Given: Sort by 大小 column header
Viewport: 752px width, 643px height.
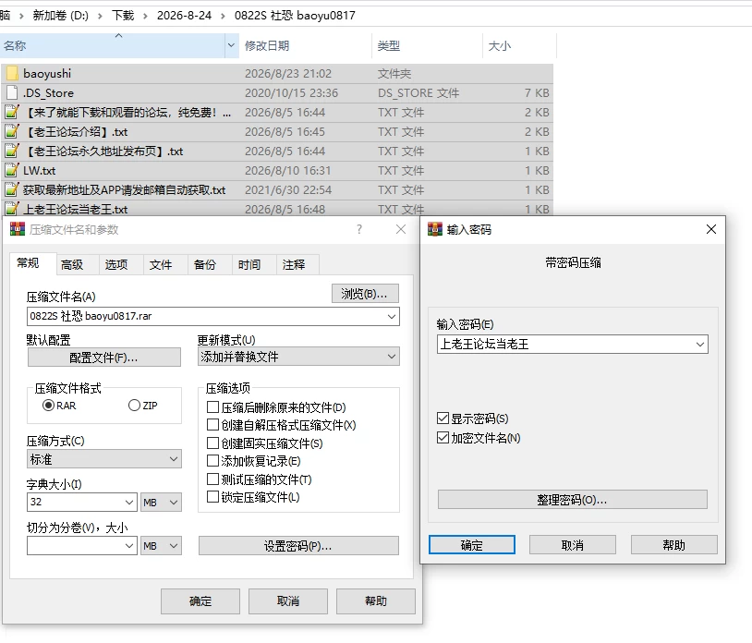Looking at the screenshot, I should pyautogui.click(x=519, y=45).
